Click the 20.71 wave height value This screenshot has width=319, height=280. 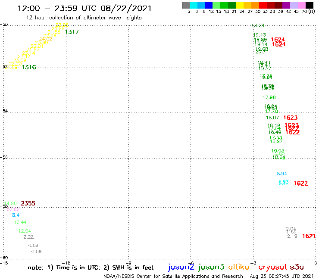pos(262,52)
